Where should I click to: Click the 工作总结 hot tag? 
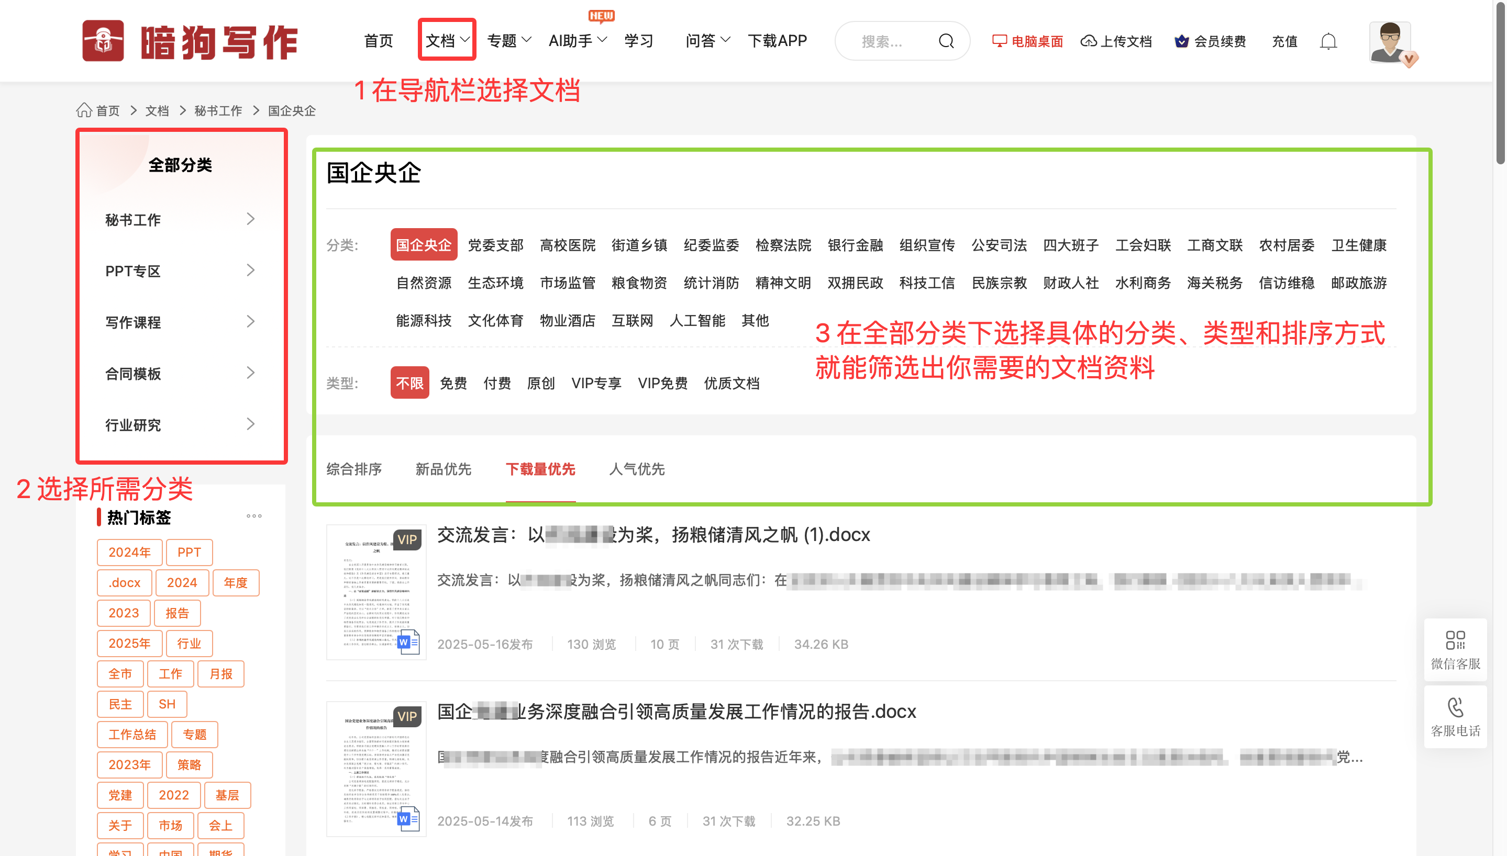(132, 734)
